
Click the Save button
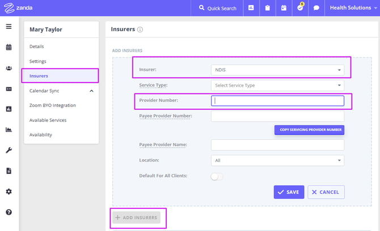point(289,192)
